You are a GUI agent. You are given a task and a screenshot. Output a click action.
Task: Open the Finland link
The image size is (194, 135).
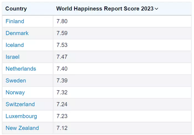click(15, 21)
